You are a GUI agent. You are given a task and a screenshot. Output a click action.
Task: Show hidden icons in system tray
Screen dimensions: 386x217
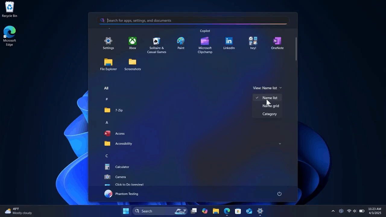tap(333, 211)
